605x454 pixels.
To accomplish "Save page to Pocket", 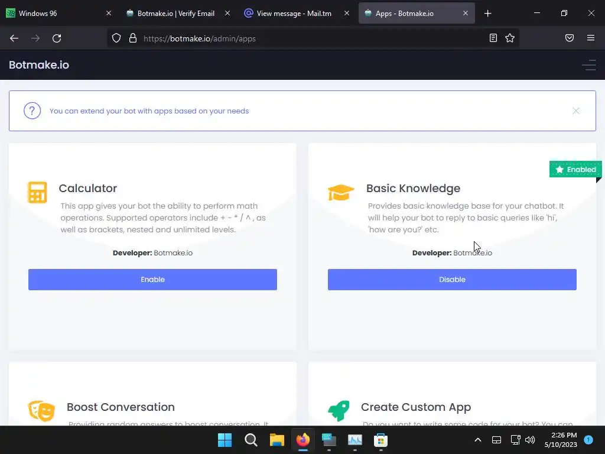I will coord(570,38).
